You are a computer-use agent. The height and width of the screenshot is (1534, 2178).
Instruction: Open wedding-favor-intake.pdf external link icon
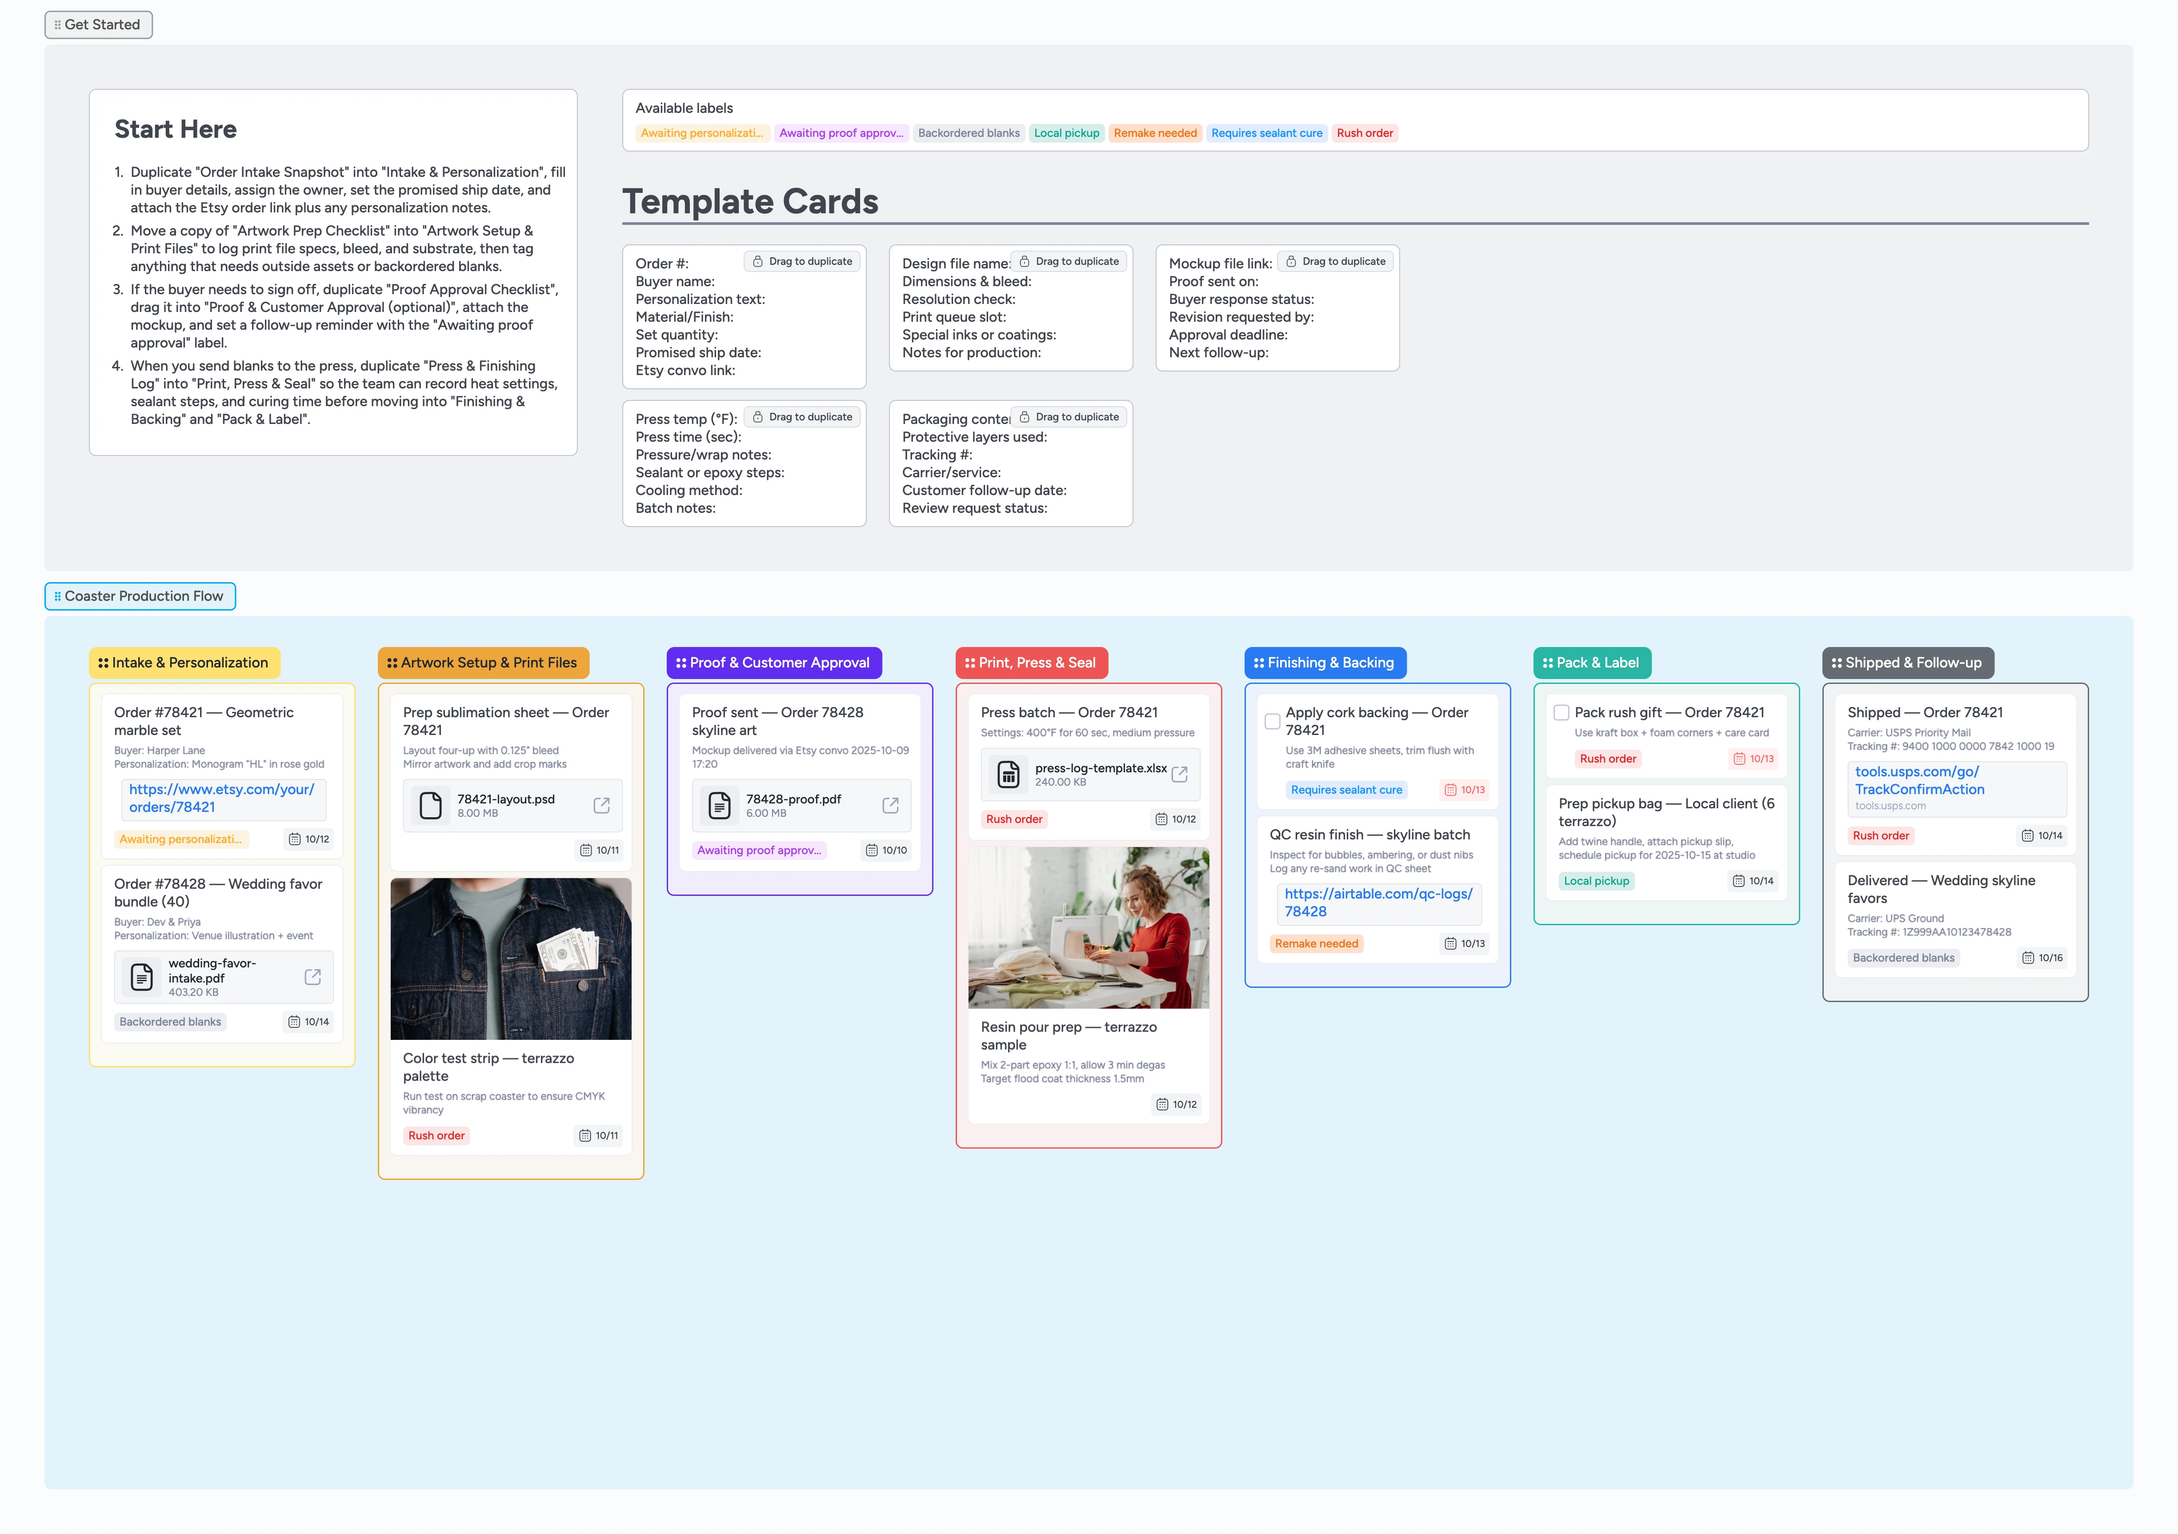click(x=312, y=977)
